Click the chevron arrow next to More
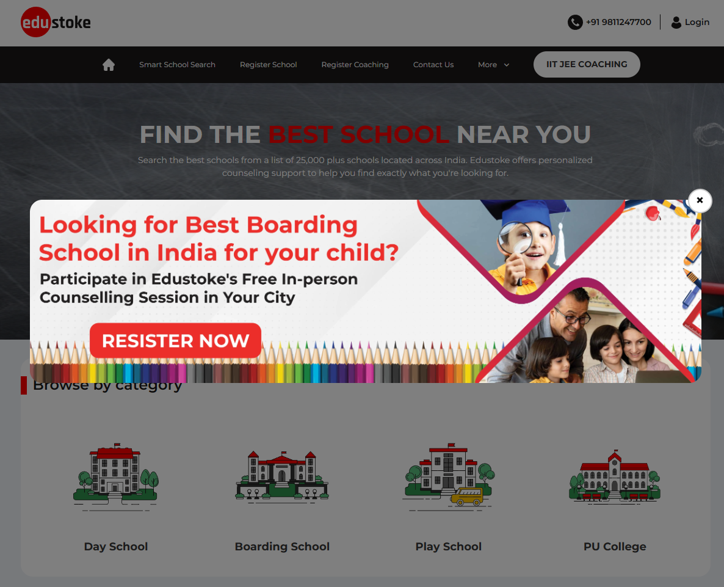Image resolution: width=724 pixels, height=587 pixels. coord(507,65)
